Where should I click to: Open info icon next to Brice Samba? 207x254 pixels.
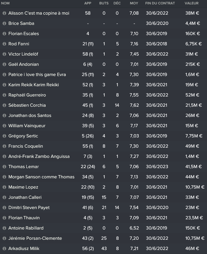pyautogui.click(x=4, y=23)
